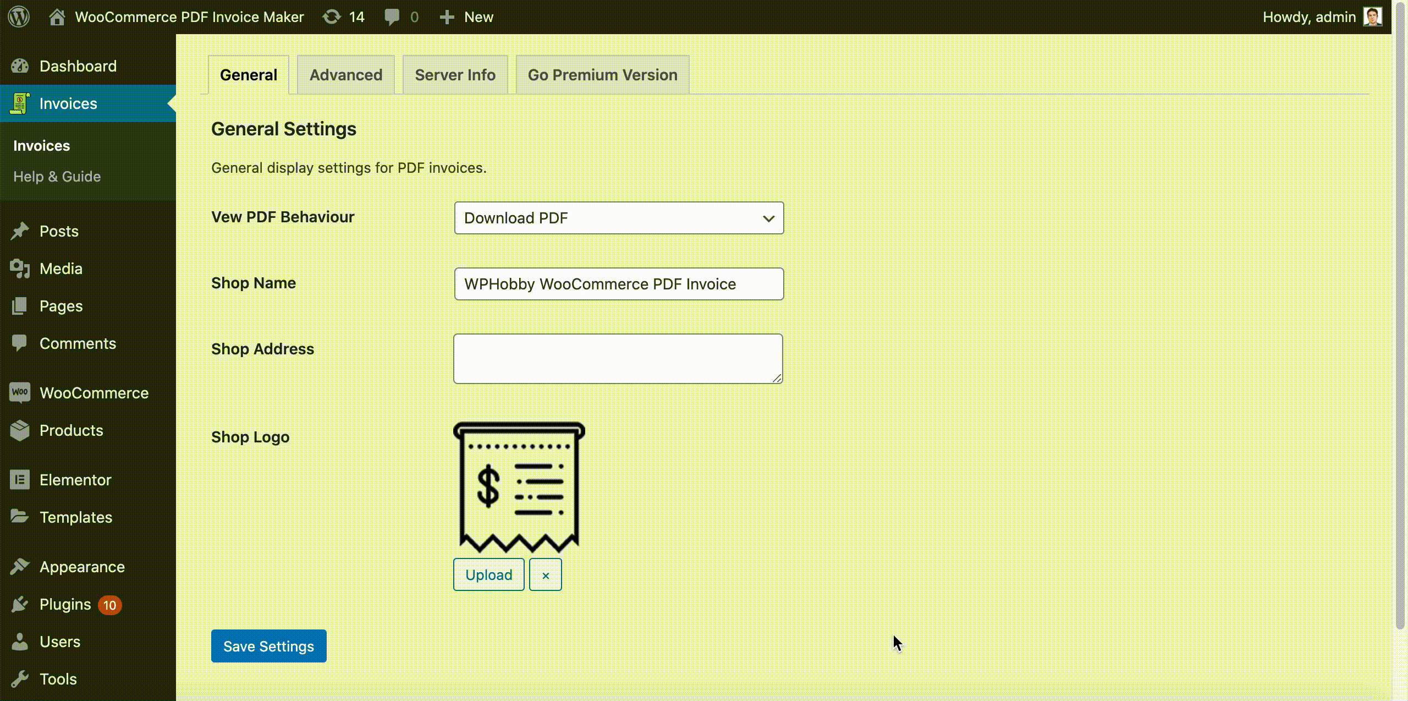The width and height of the screenshot is (1408, 701).
Task: Click the Upload logo button
Action: pyautogui.click(x=490, y=575)
